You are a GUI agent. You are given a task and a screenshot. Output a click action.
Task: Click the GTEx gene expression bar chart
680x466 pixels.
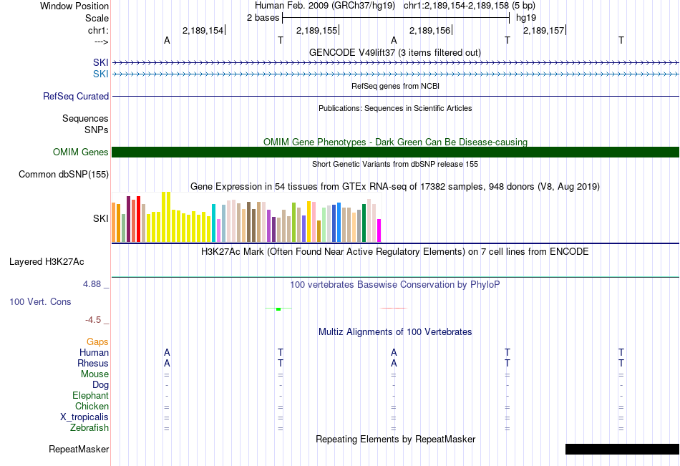(246, 216)
